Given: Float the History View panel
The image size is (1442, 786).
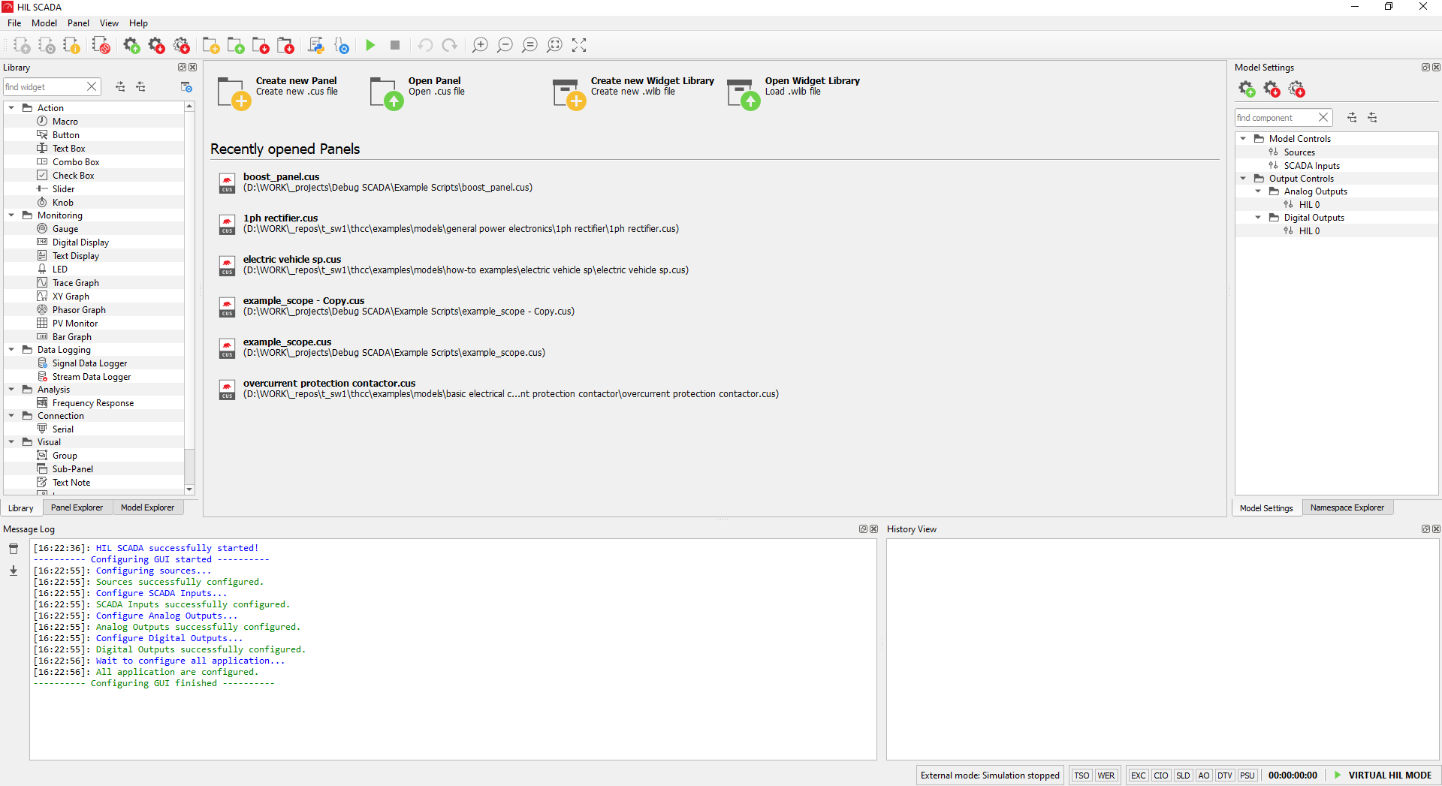Looking at the screenshot, I should click(1425, 529).
